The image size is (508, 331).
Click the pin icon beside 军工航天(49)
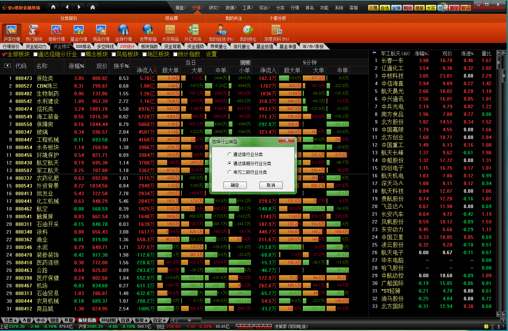(x=374, y=53)
